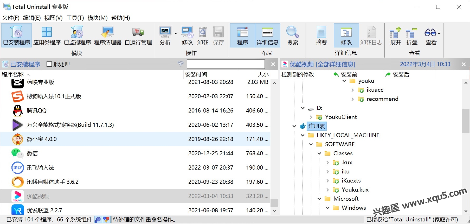
Task: Switch to 应用类程序 module
Action: 47,36
